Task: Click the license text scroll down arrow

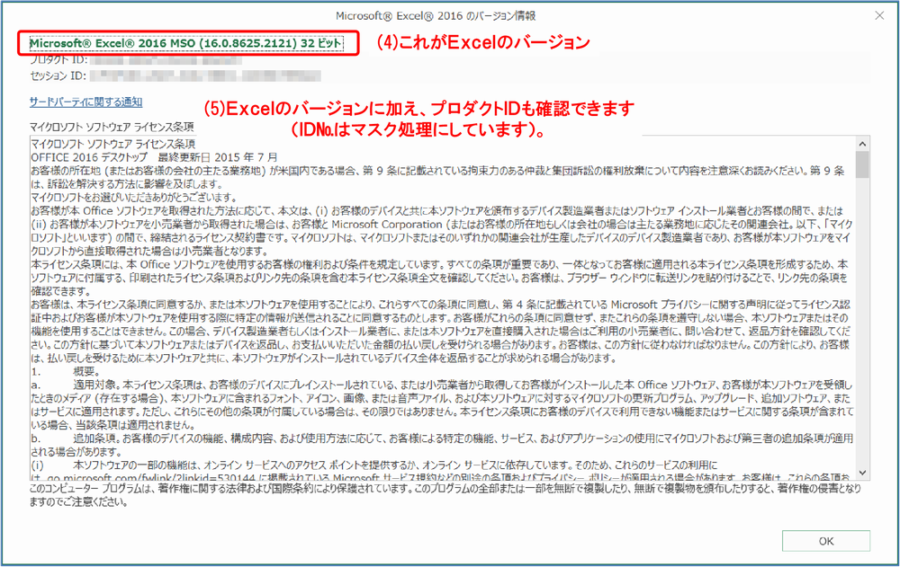Action: pos(861,473)
